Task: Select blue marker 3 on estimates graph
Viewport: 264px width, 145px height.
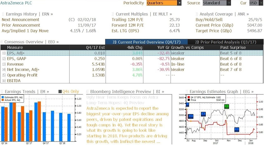Action: [237, 130]
